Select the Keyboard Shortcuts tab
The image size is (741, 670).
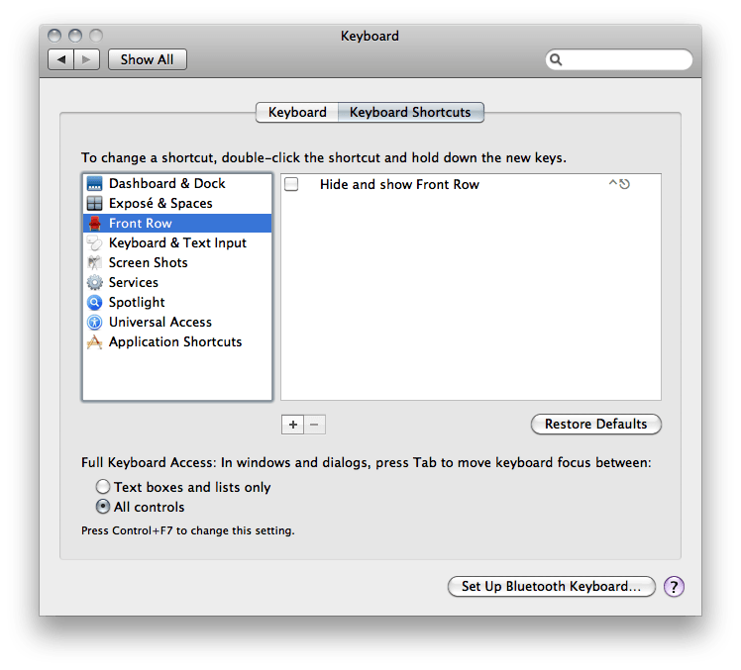point(410,113)
